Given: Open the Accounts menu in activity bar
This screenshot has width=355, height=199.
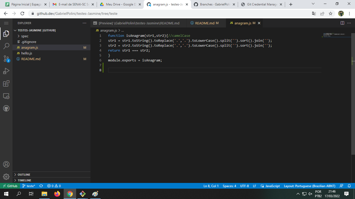Looking at the screenshot, I should coord(6,164).
